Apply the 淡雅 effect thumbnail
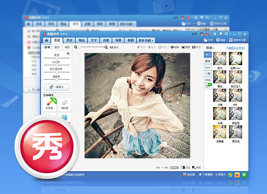The width and height of the screenshot is (267, 194). [220, 95]
